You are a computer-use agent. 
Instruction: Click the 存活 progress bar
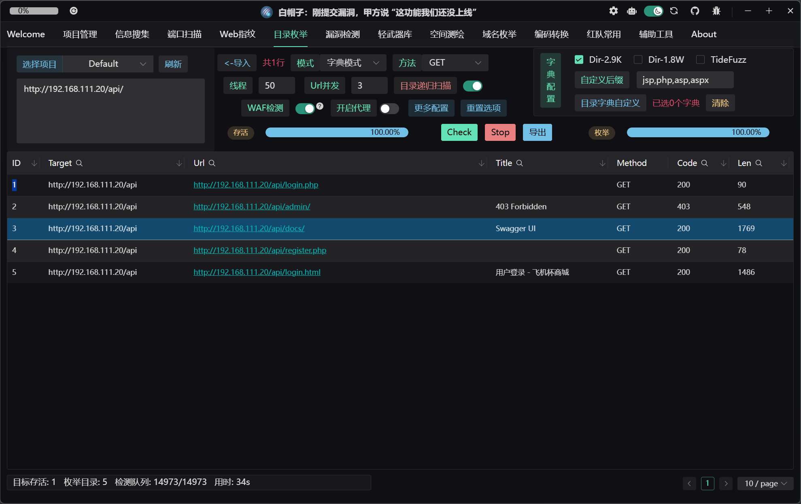(336, 132)
